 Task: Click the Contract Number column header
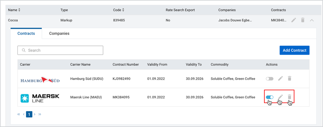click(126, 65)
